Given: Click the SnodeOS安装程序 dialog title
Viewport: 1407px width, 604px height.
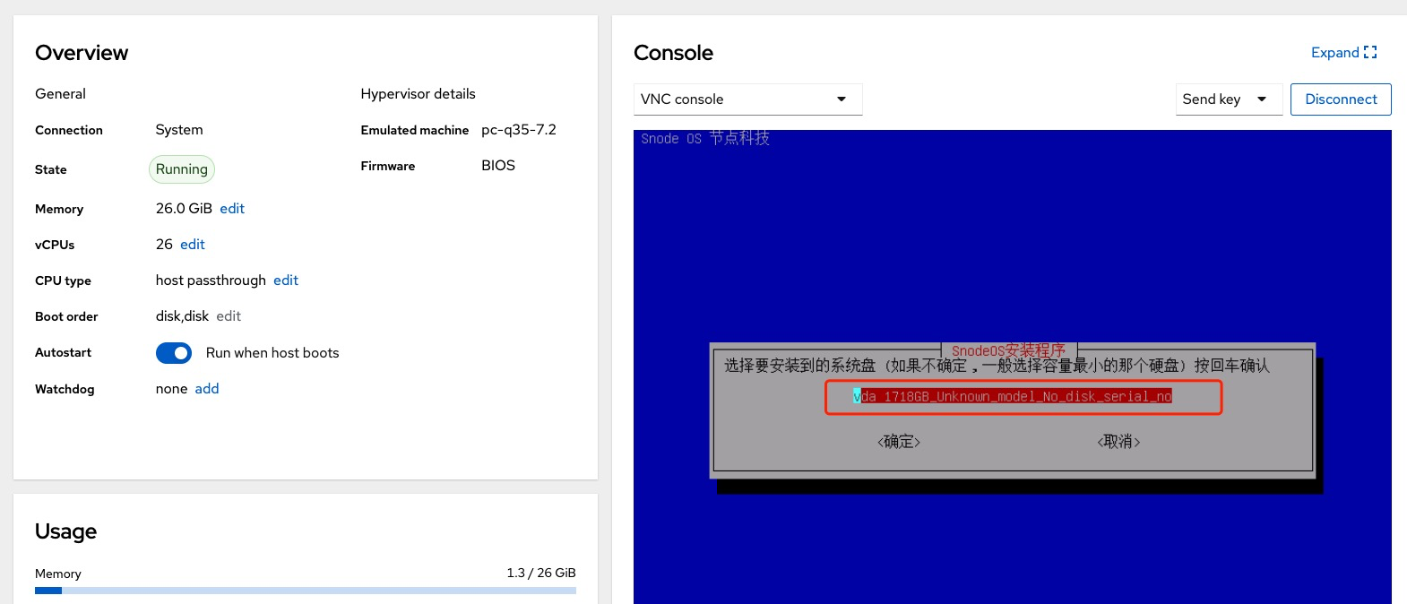Looking at the screenshot, I should pyautogui.click(x=1008, y=350).
